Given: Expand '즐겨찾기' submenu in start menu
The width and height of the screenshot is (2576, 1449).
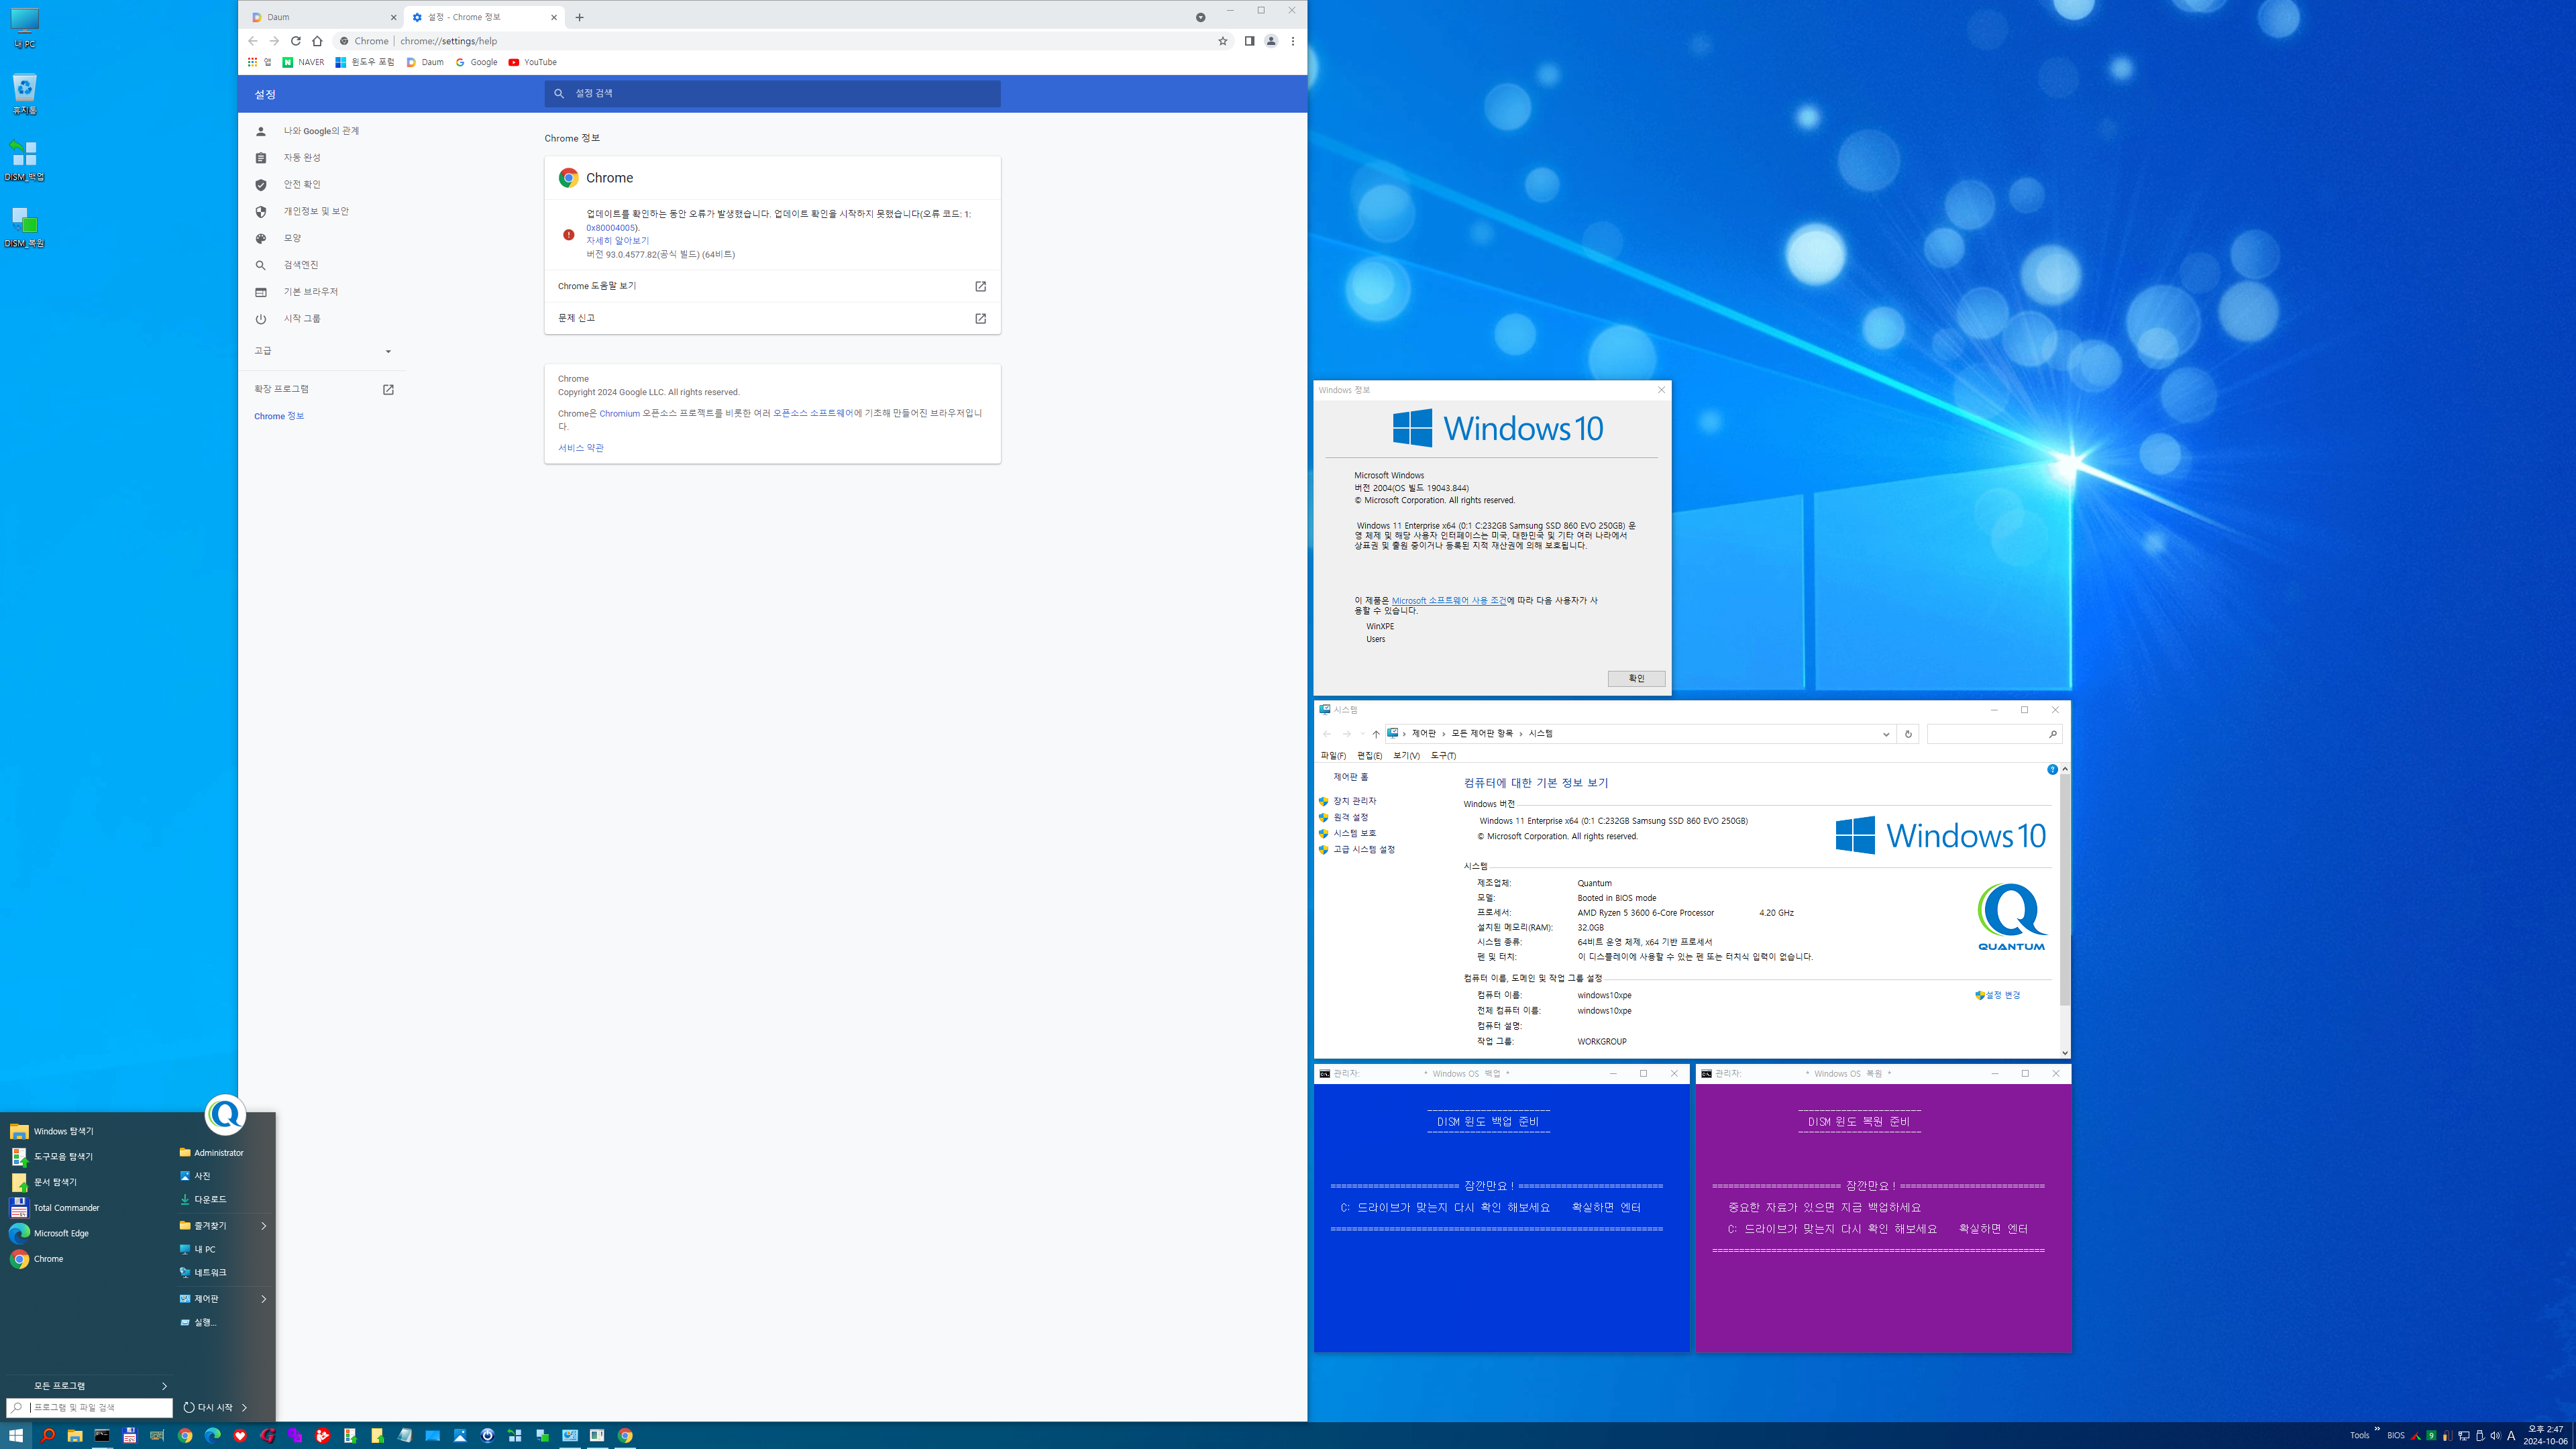Looking at the screenshot, I should pyautogui.click(x=224, y=1226).
